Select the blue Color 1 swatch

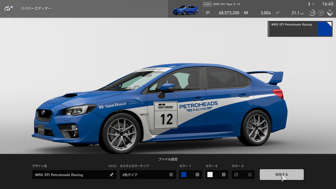pyautogui.click(x=184, y=175)
